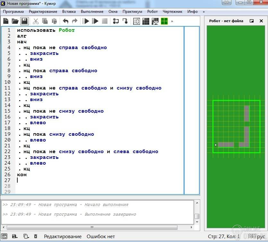
Task: Place cursor on line 26 "кон"
Action: tap(22, 175)
